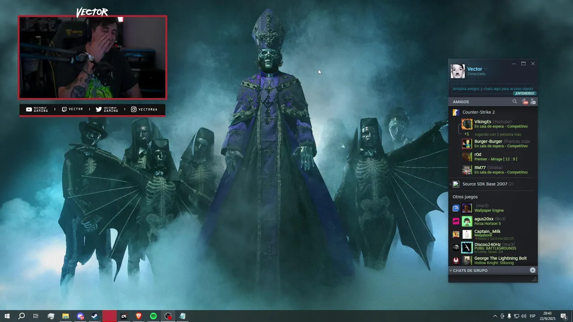This screenshot has width=573, height=322.
Task: Click the AMIGOS section header
Action: pos(461,102)
